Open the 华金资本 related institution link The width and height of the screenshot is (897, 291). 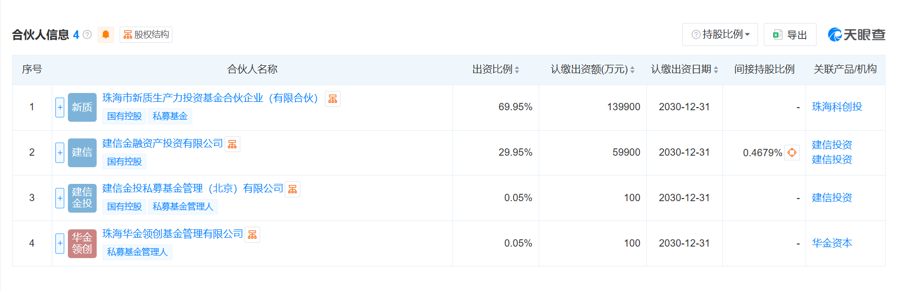click(832, 243)
